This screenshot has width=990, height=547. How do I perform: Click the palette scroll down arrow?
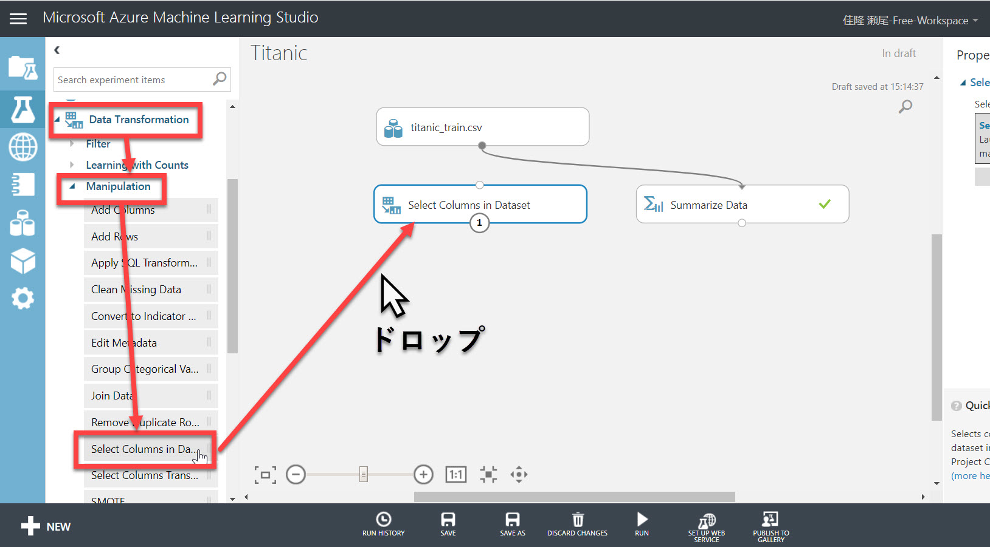click(232, 499)
